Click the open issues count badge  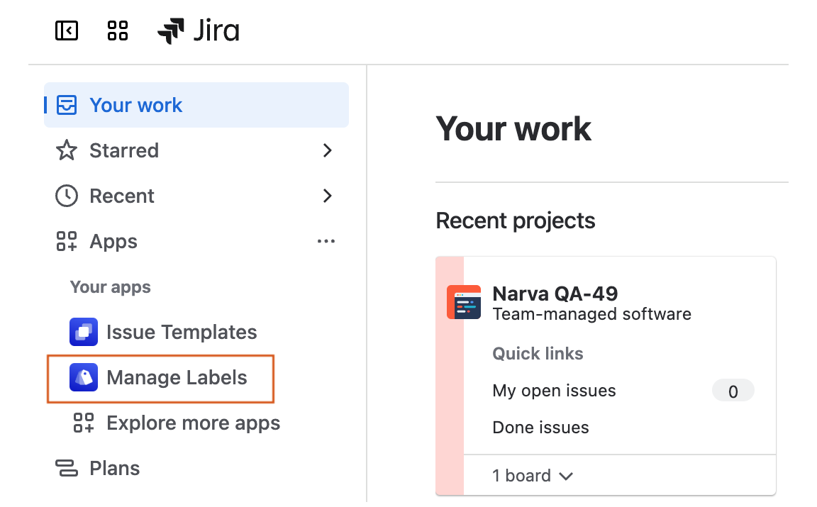733,391
